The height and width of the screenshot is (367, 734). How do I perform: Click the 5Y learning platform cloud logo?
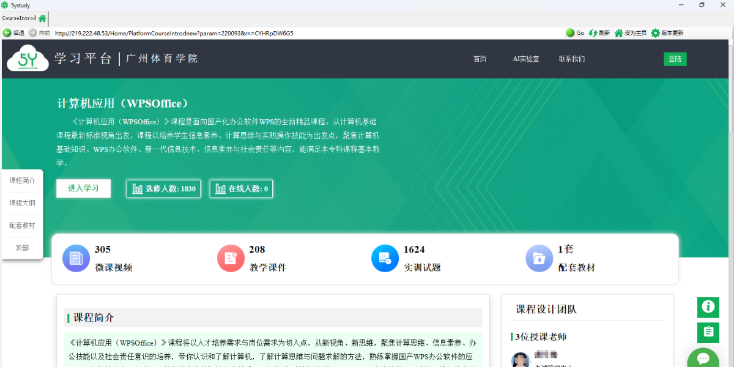(x=27, y=59)
